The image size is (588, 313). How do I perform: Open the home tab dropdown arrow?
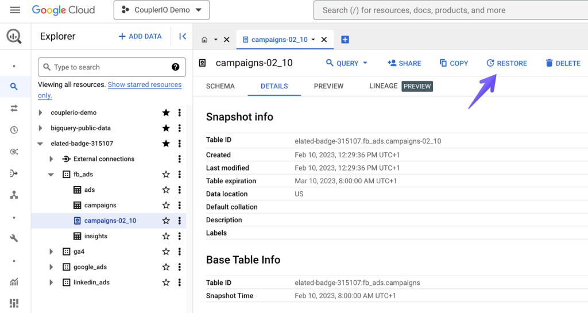click(216, 40)
